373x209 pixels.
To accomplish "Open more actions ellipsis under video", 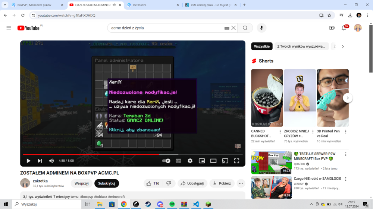I will [x=241, y=183].
